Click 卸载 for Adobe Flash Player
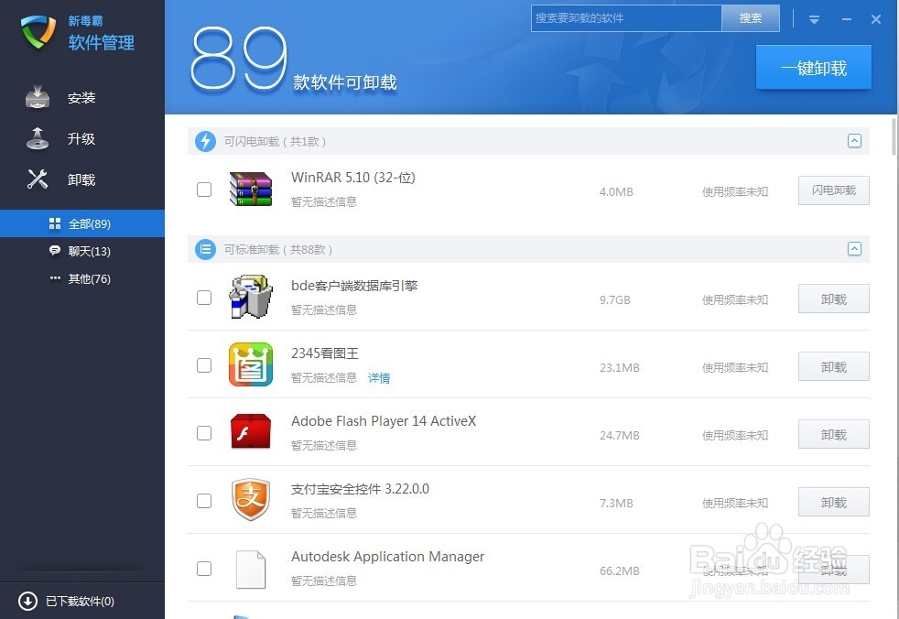 (x=834, y=434)
